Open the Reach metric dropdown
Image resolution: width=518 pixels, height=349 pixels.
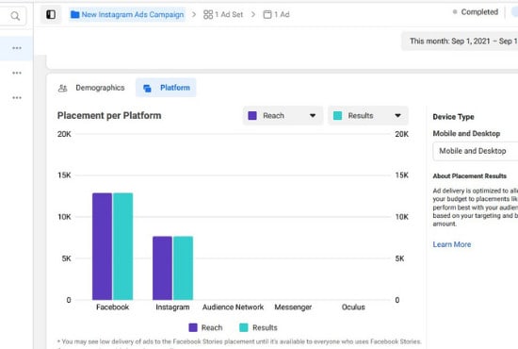tap(283, 116)
